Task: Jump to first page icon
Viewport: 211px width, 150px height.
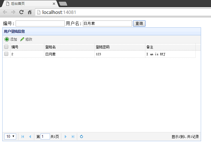Action: pos(23,137)
